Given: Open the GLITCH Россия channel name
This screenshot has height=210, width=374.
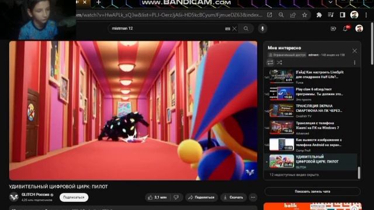Looking at the screenshot, I should pos(35,194).
